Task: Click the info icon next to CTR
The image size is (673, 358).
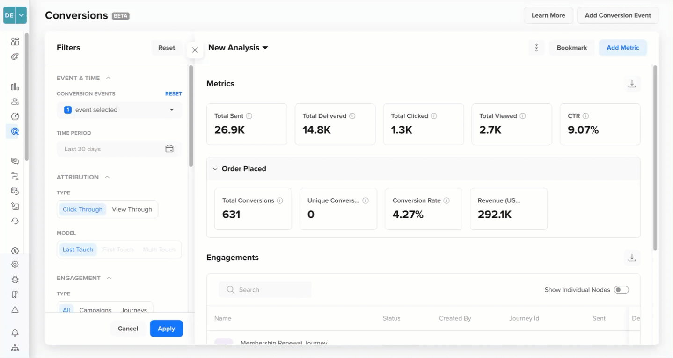Action: tap(585, 116)
